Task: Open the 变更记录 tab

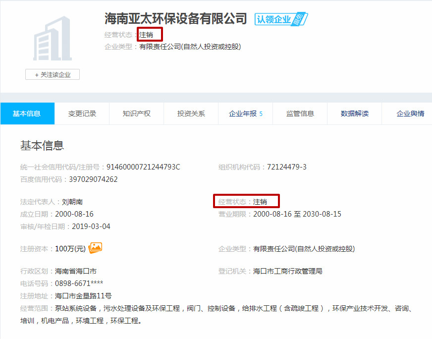Action: [82, 113]
